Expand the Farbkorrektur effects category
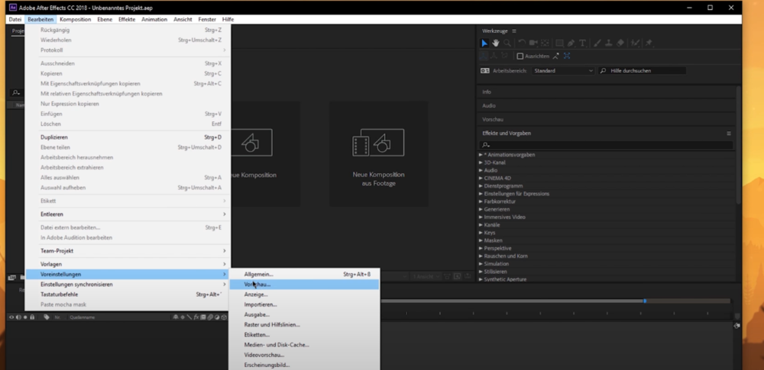Viewport: 764px width, 370px height. (481, 201)
